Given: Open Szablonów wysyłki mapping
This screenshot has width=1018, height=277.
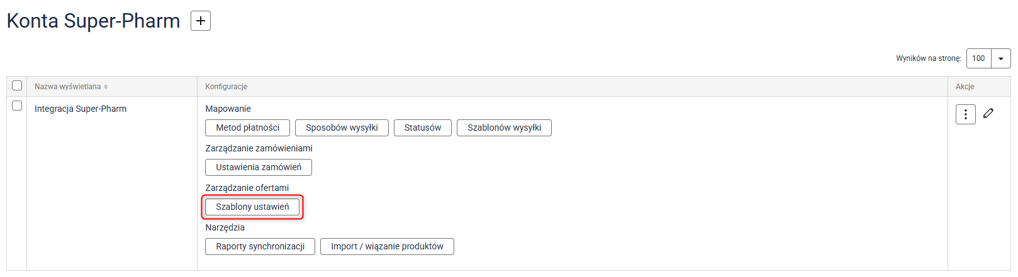Looking at the screenshot, I should pos(504,128).
